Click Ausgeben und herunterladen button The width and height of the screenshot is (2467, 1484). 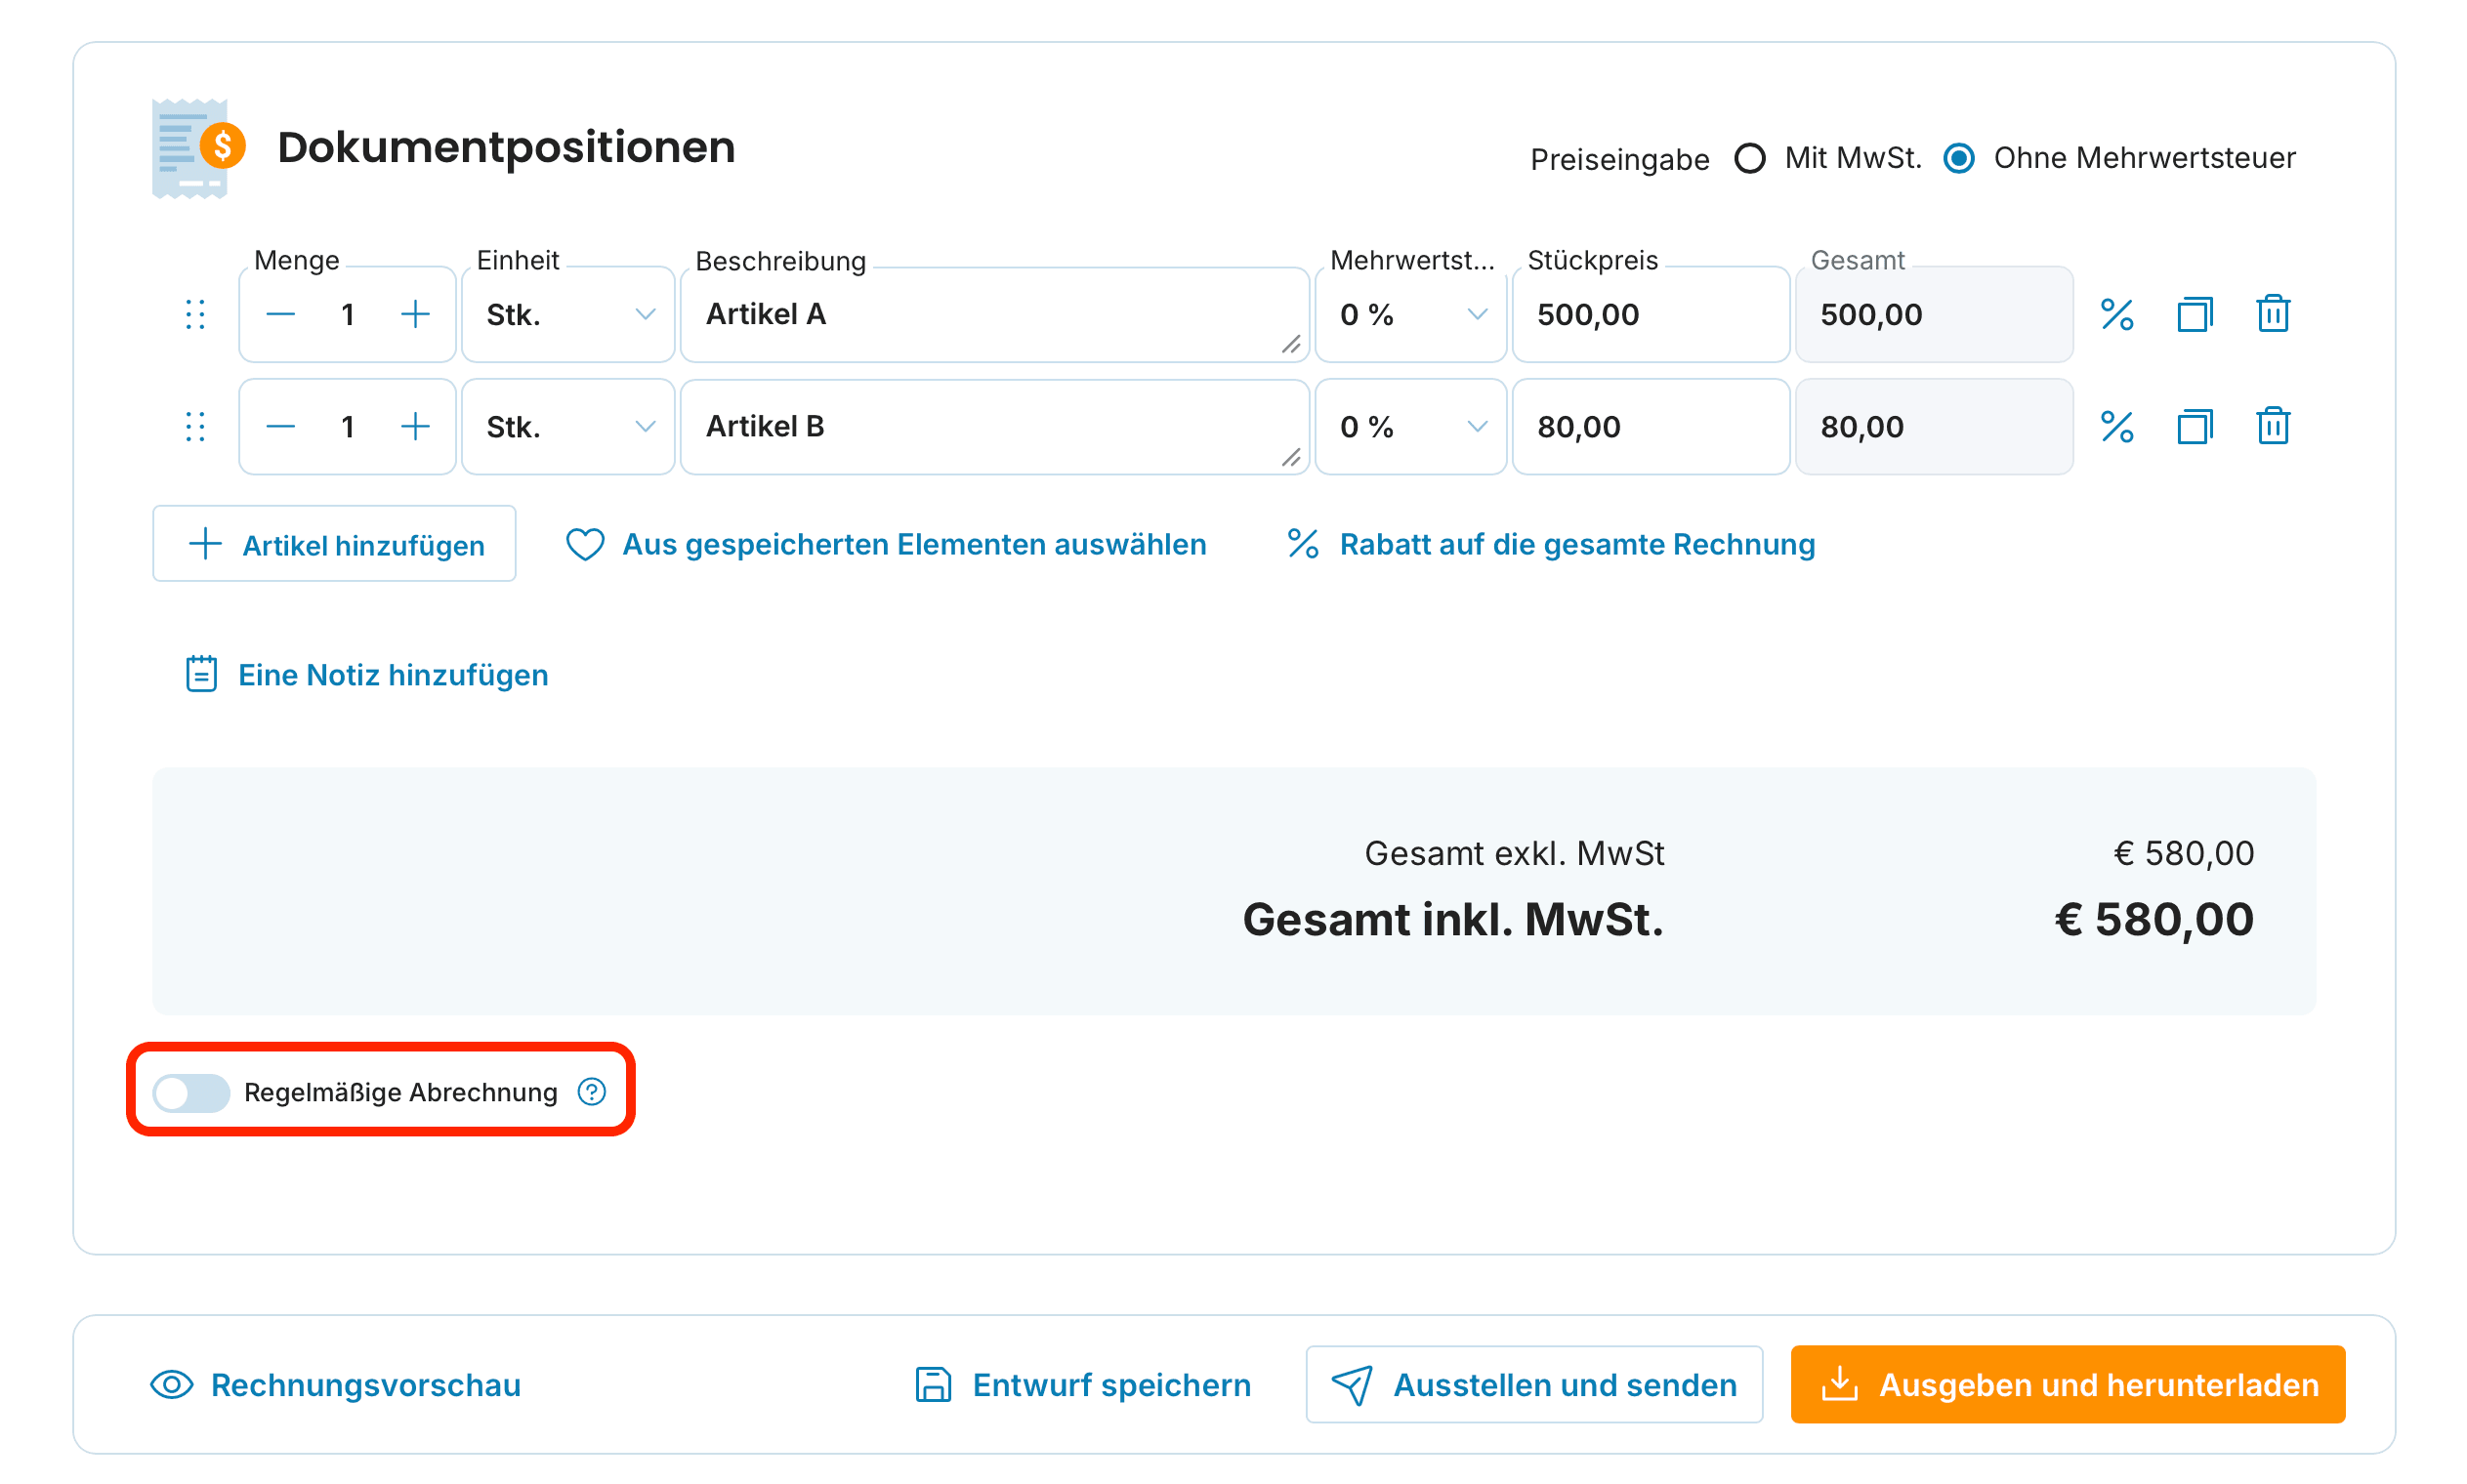click(2067, 1385)
